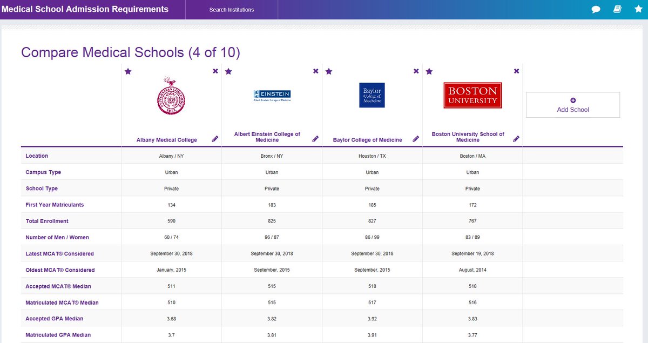Image resolution: width=648 pixels, height=343 pixels.
Task: Edit notes pencil for Albert Einstein College
Action: (x=315, y=139)
